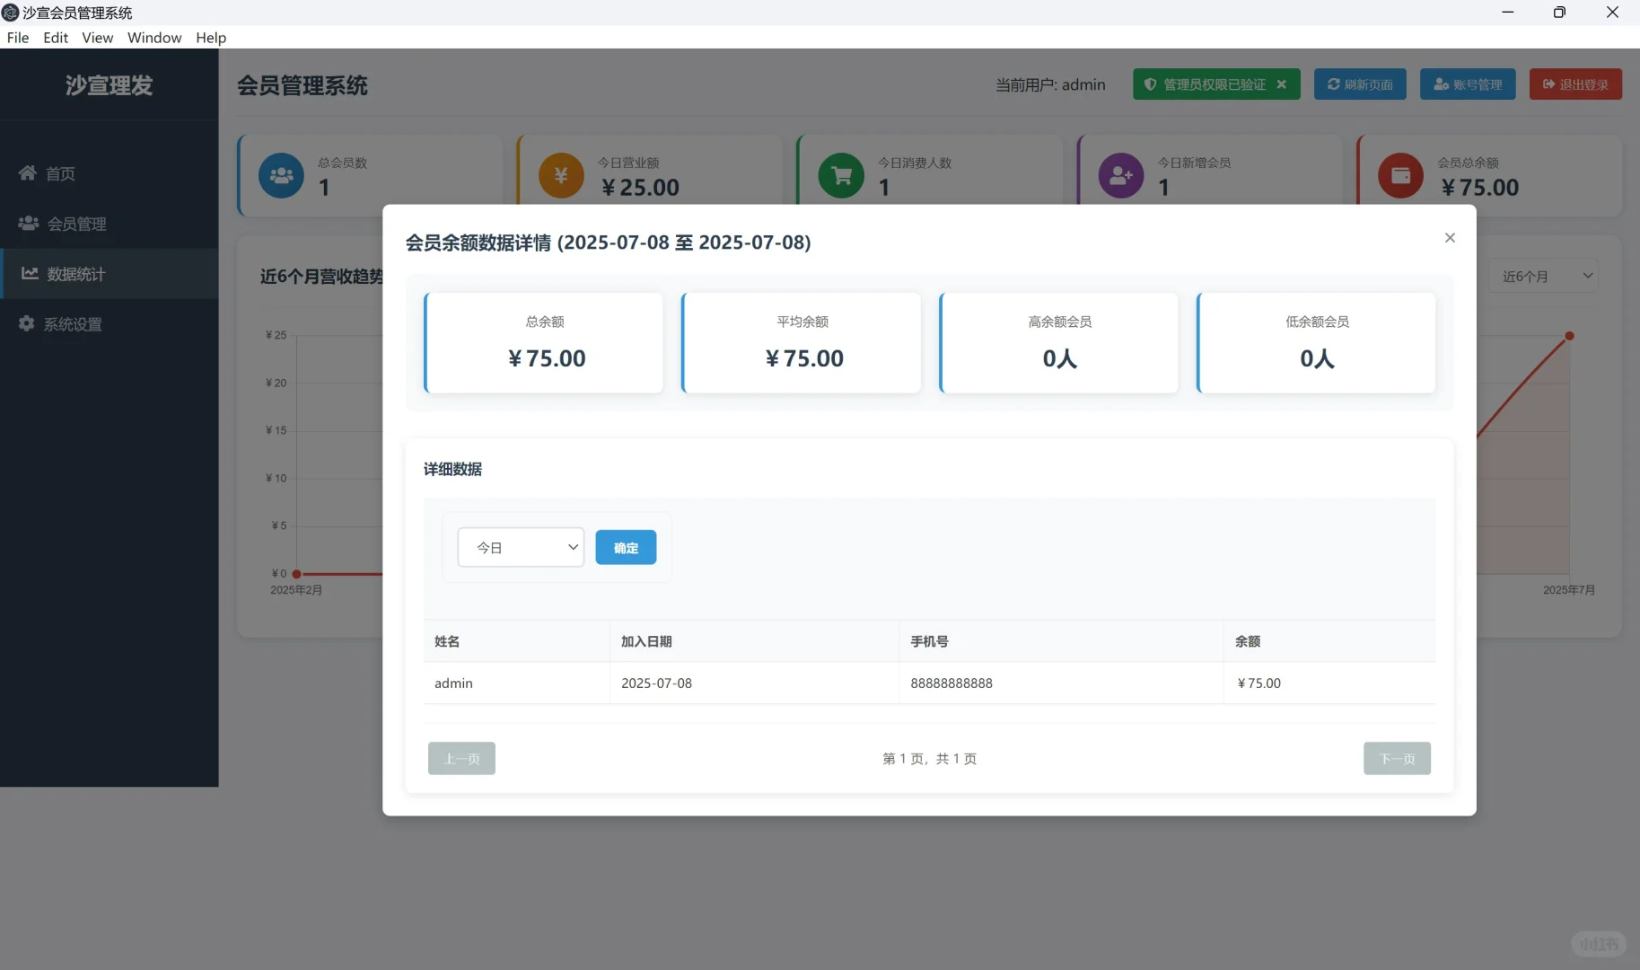This screenshot has width=1640, height=970.
Task: Open 数据统计 in the sidebar
Action: 109,274
